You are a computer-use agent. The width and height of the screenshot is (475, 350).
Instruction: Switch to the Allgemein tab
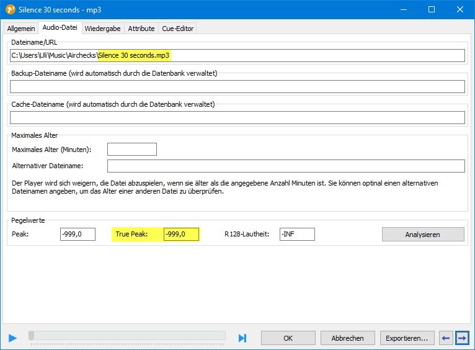[x=21, y=29]
